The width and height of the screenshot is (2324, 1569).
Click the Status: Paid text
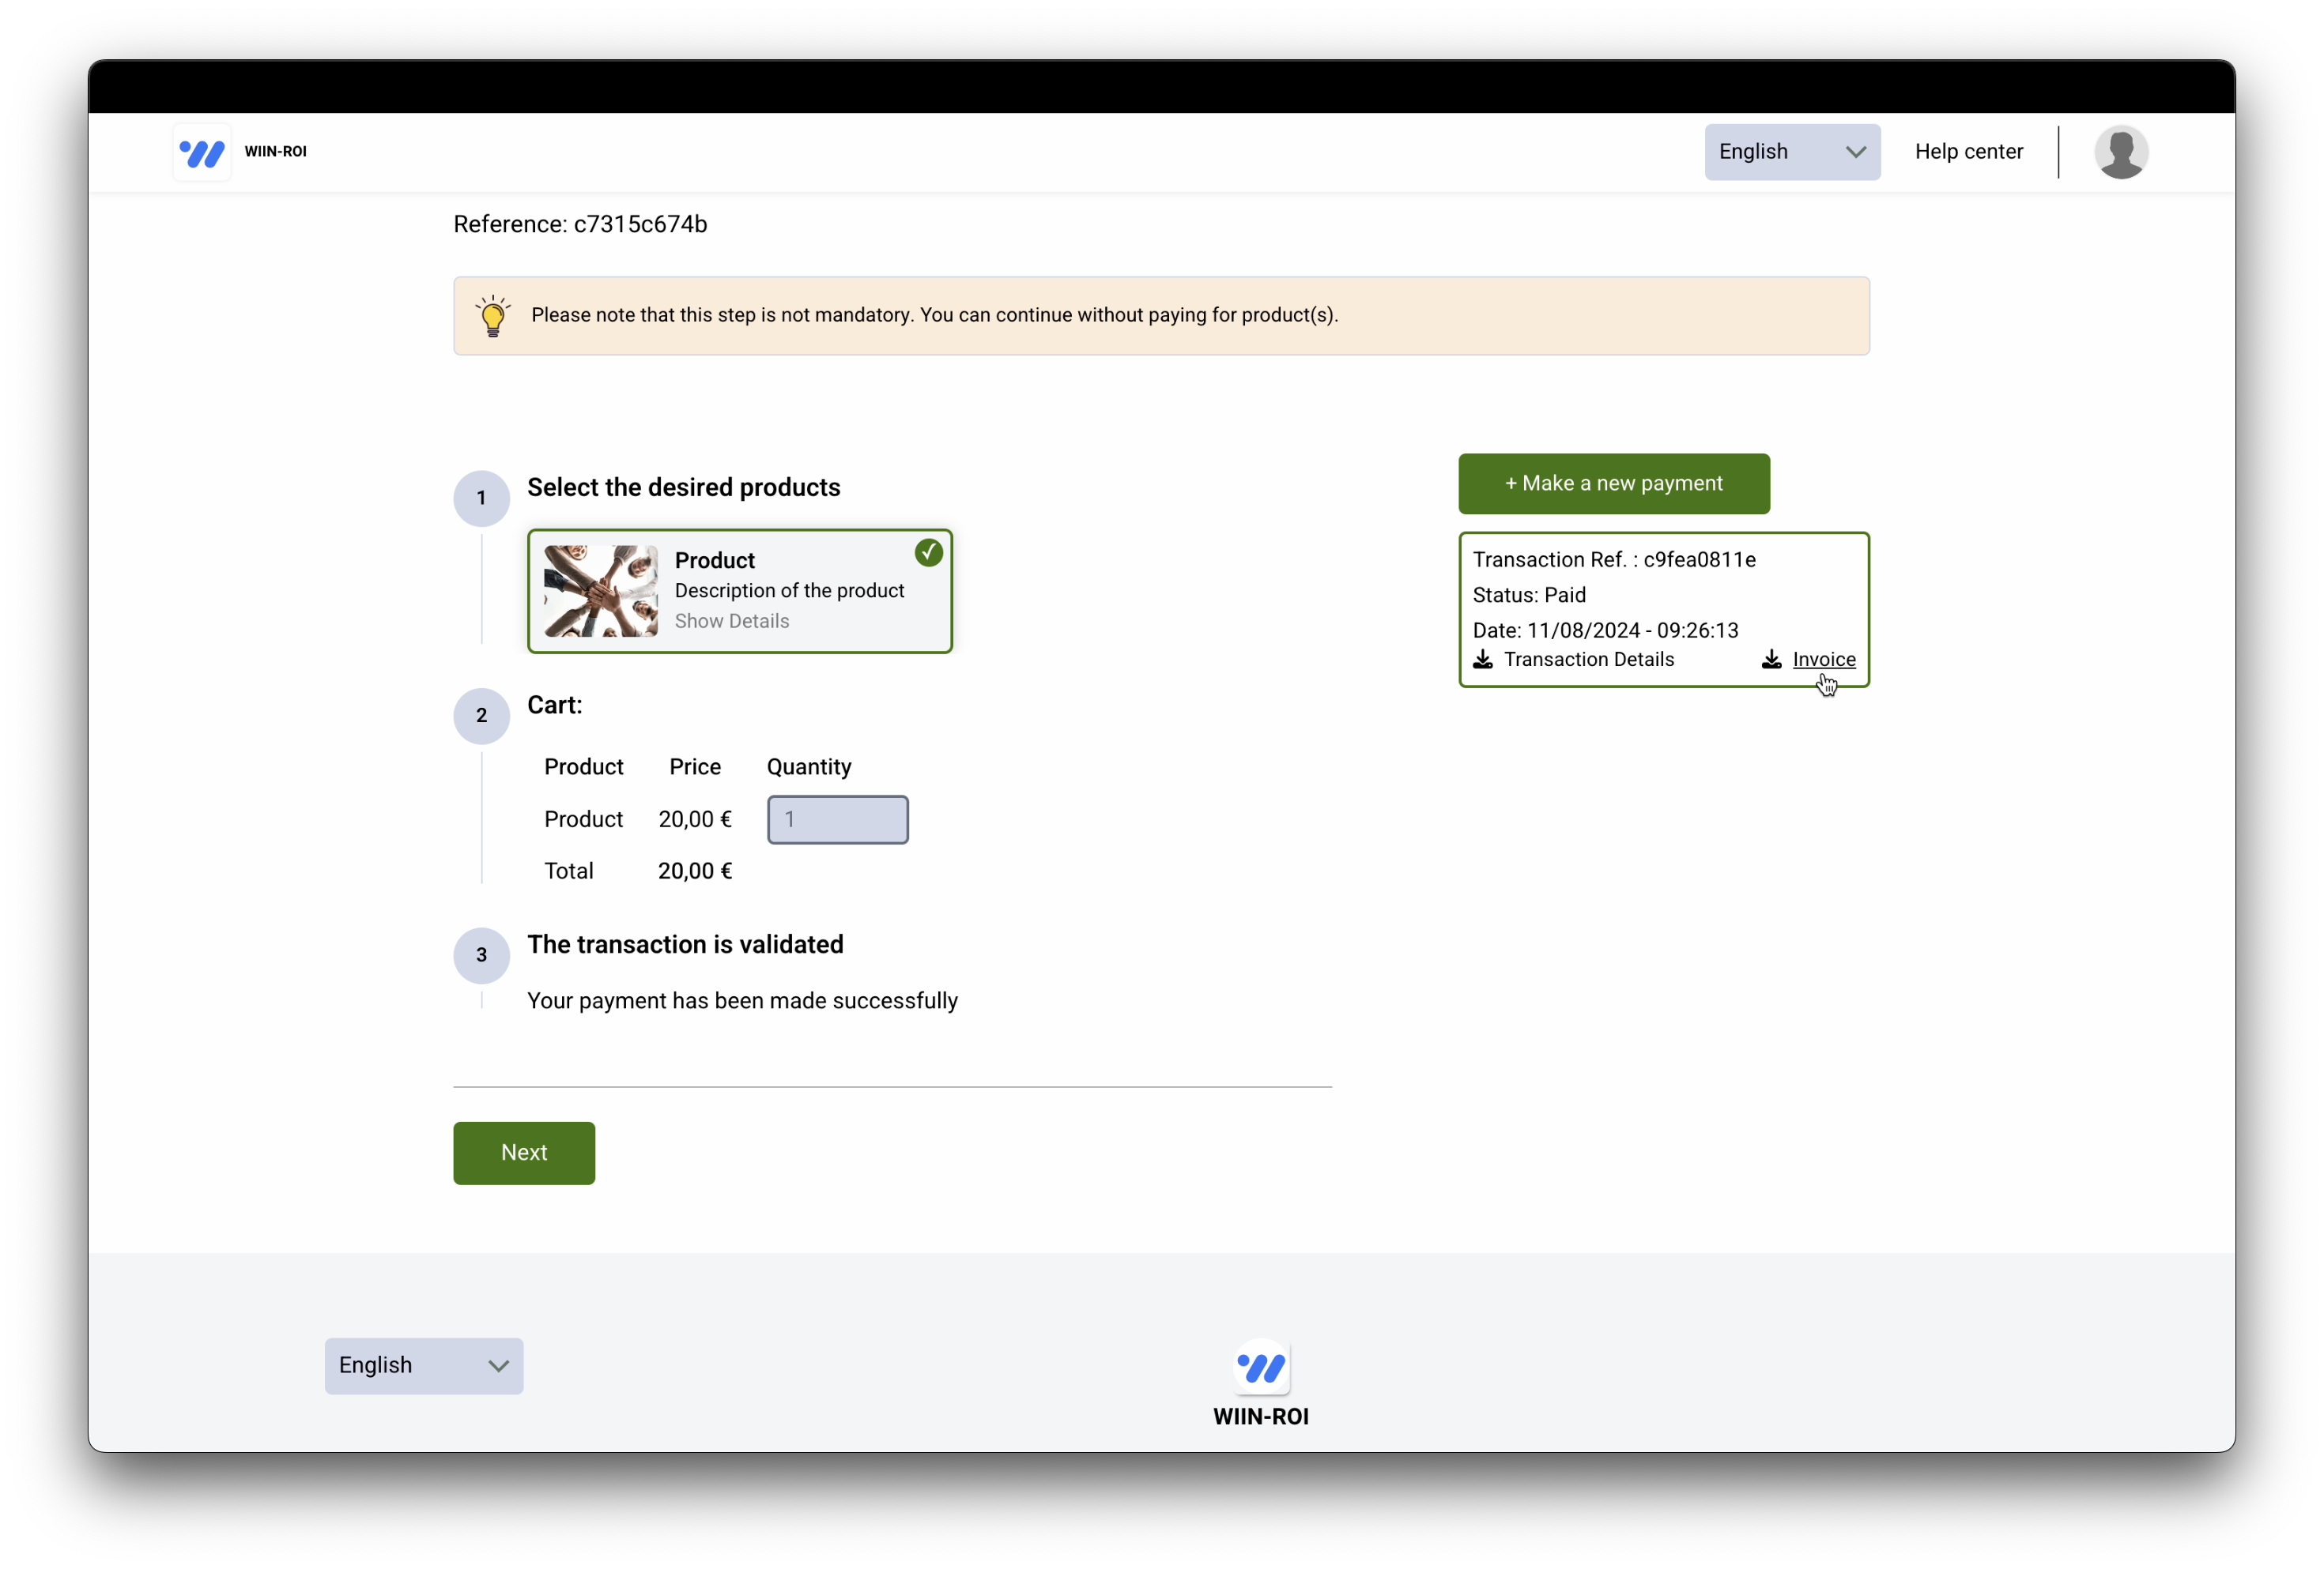pyautogui.click(x=1529, y=596)
